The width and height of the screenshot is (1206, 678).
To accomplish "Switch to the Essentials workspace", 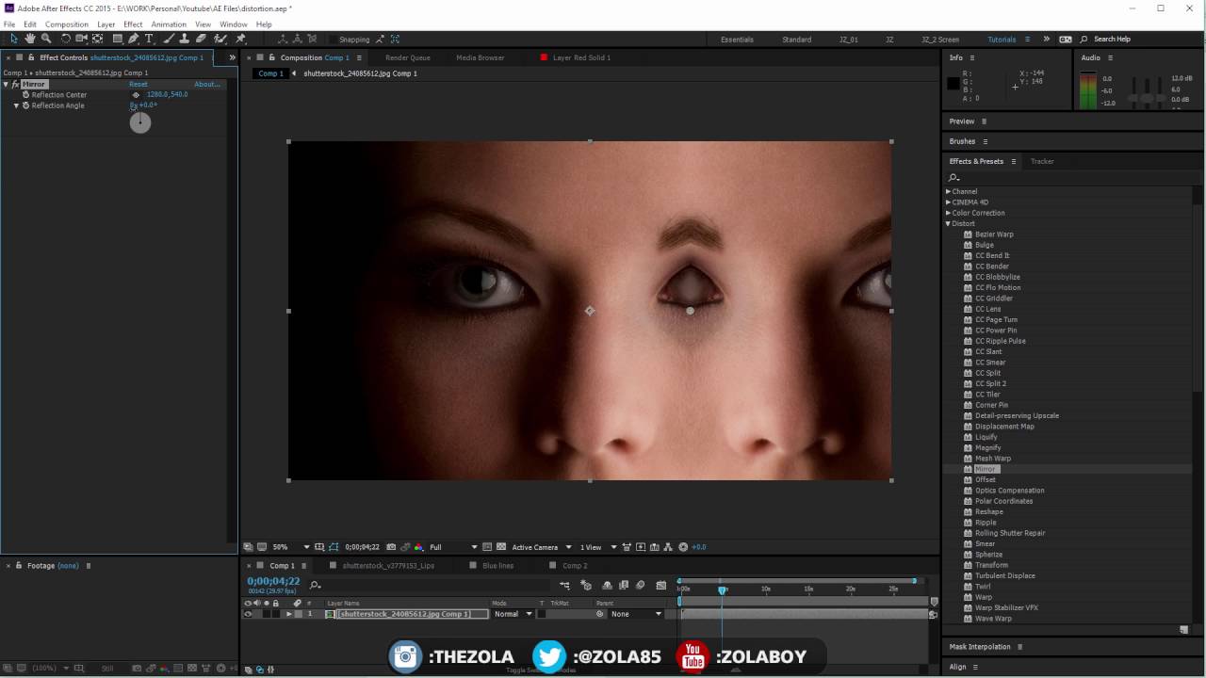I will coord(737,40).
